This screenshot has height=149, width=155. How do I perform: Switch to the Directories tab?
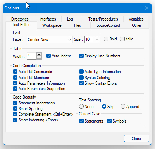[20, 19]
